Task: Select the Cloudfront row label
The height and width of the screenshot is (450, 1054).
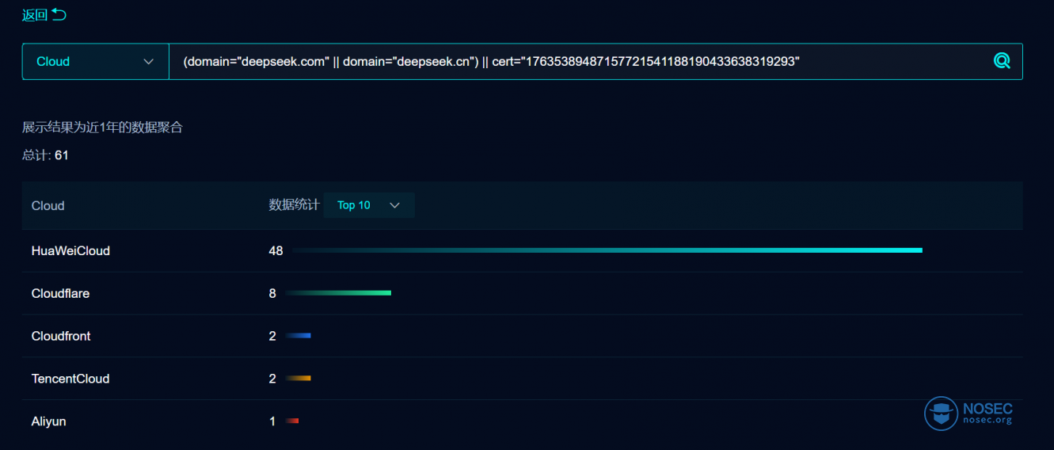Action: [x=61, y=336]
